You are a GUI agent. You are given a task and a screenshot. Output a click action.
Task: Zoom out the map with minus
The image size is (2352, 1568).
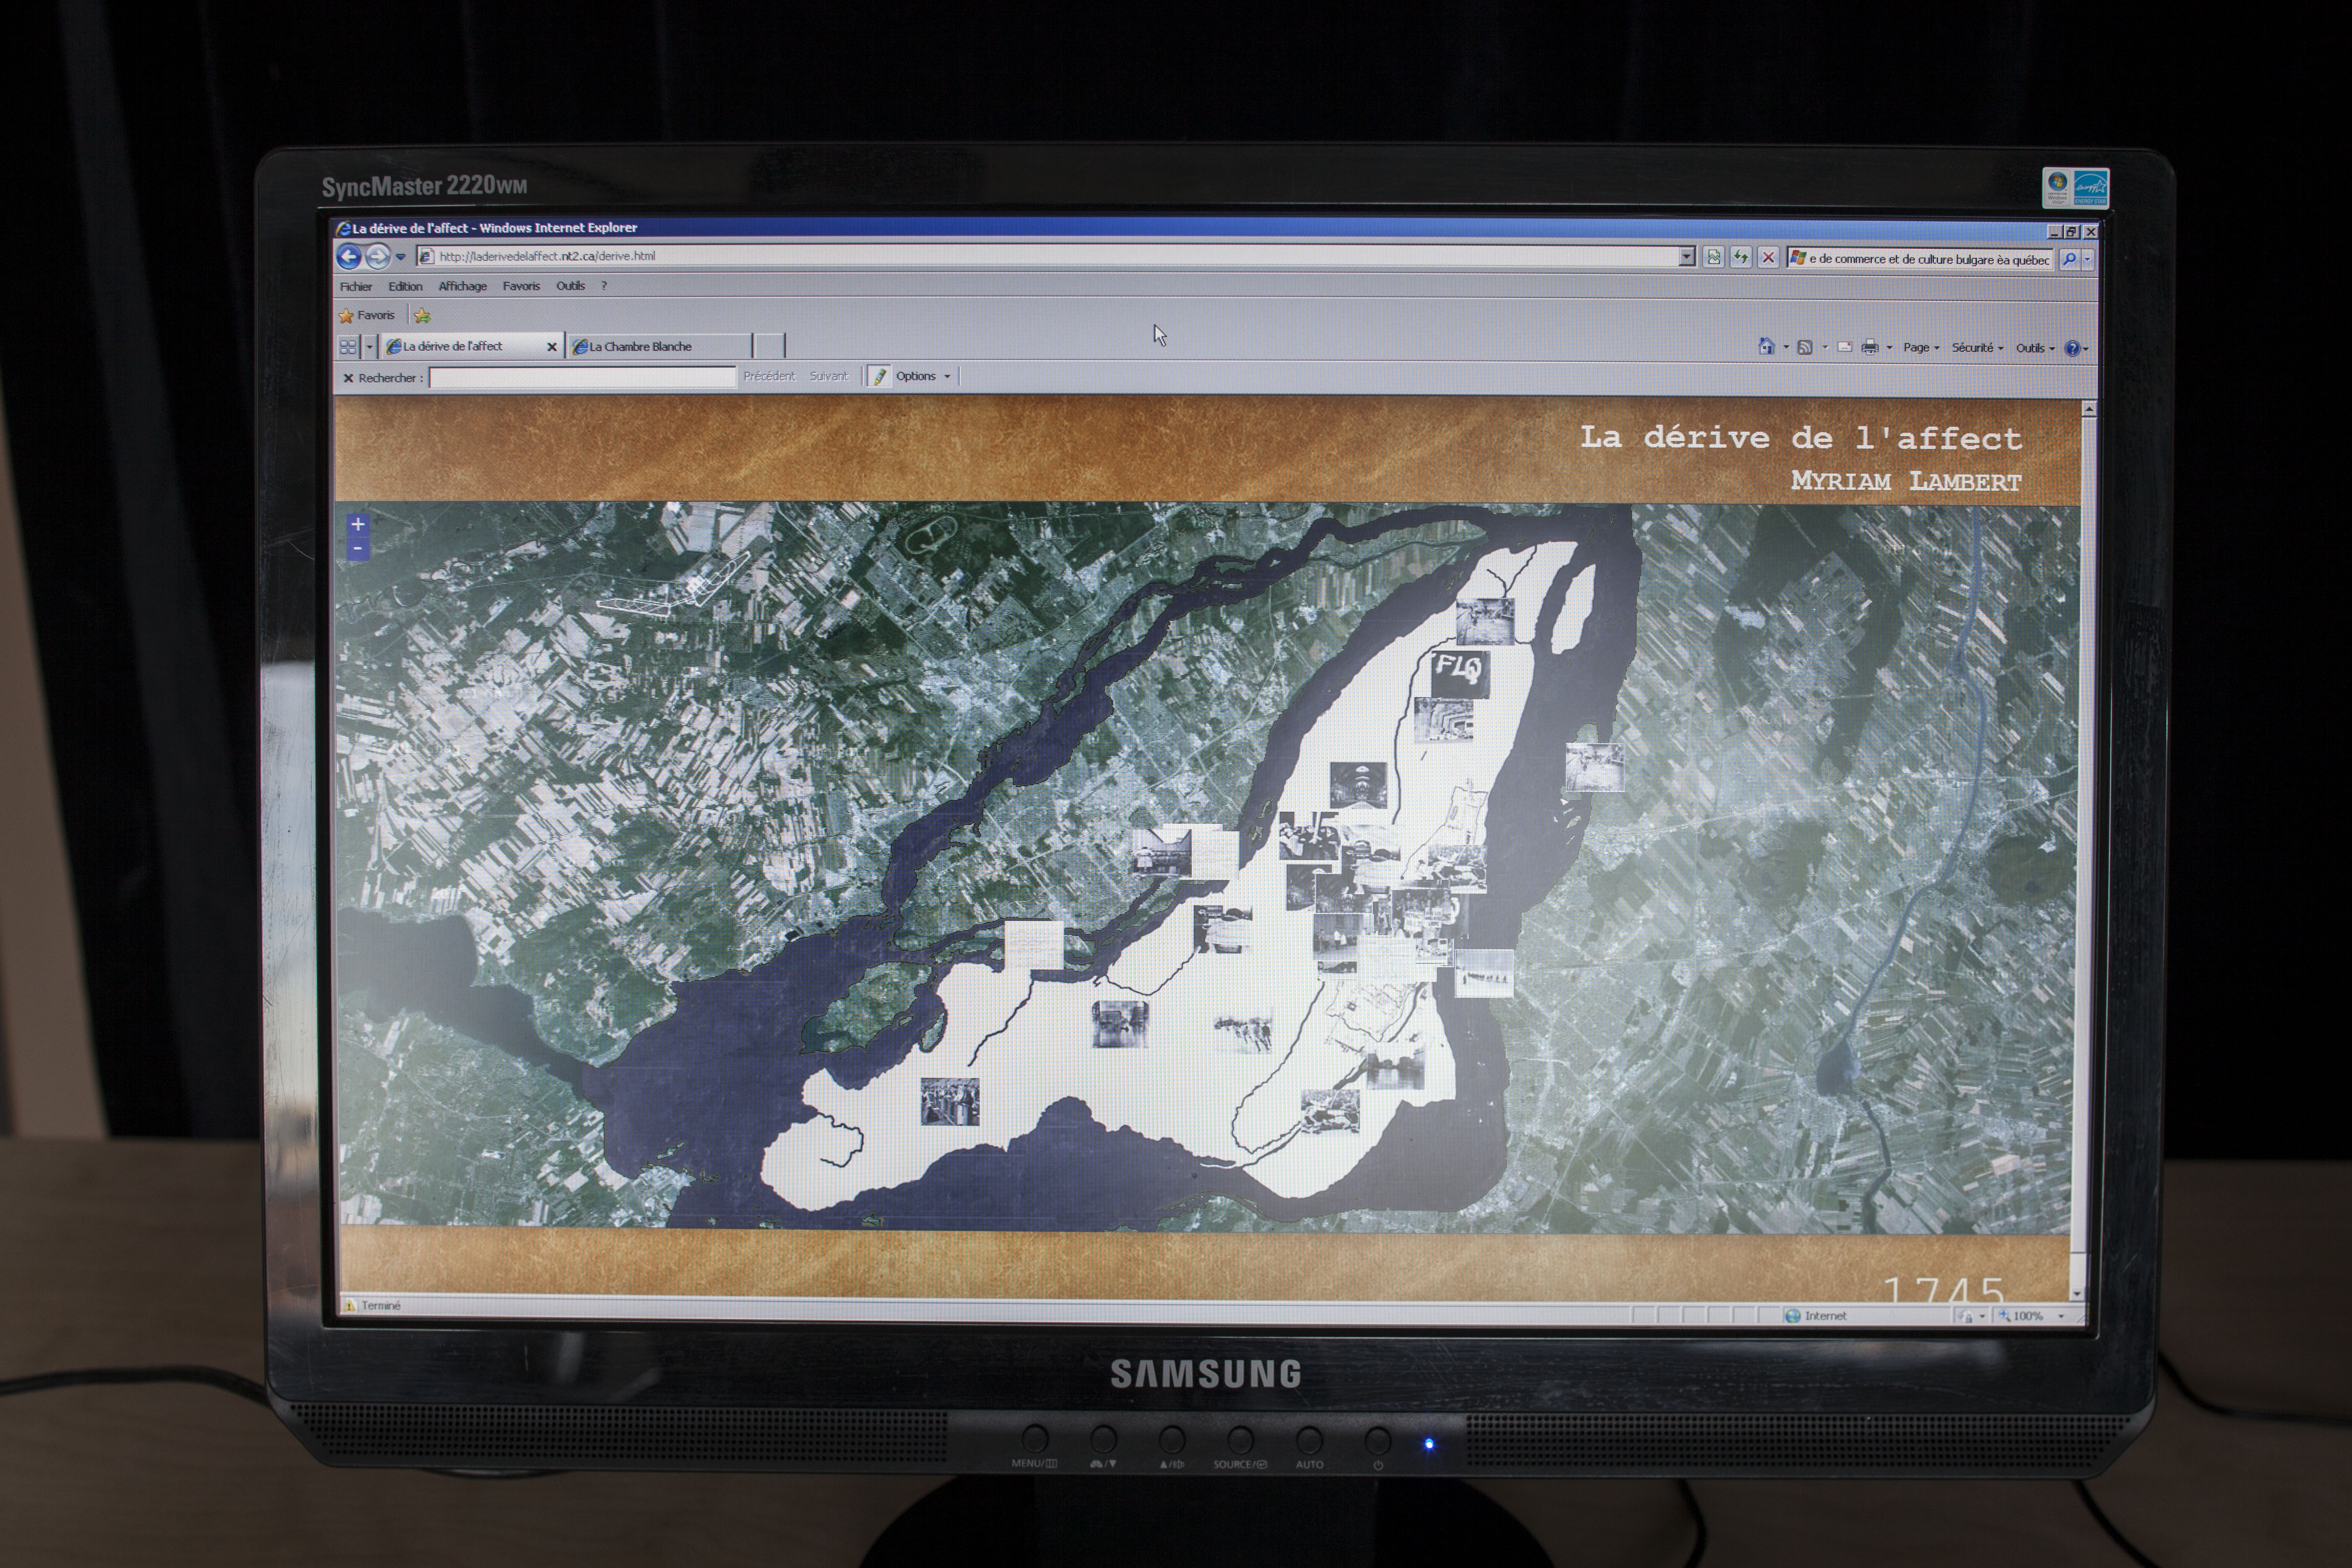click(358, 549)
